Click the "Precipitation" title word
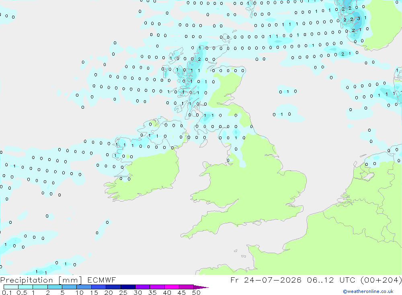Screen dimensions: 402x295 click(x=27, y=280)
